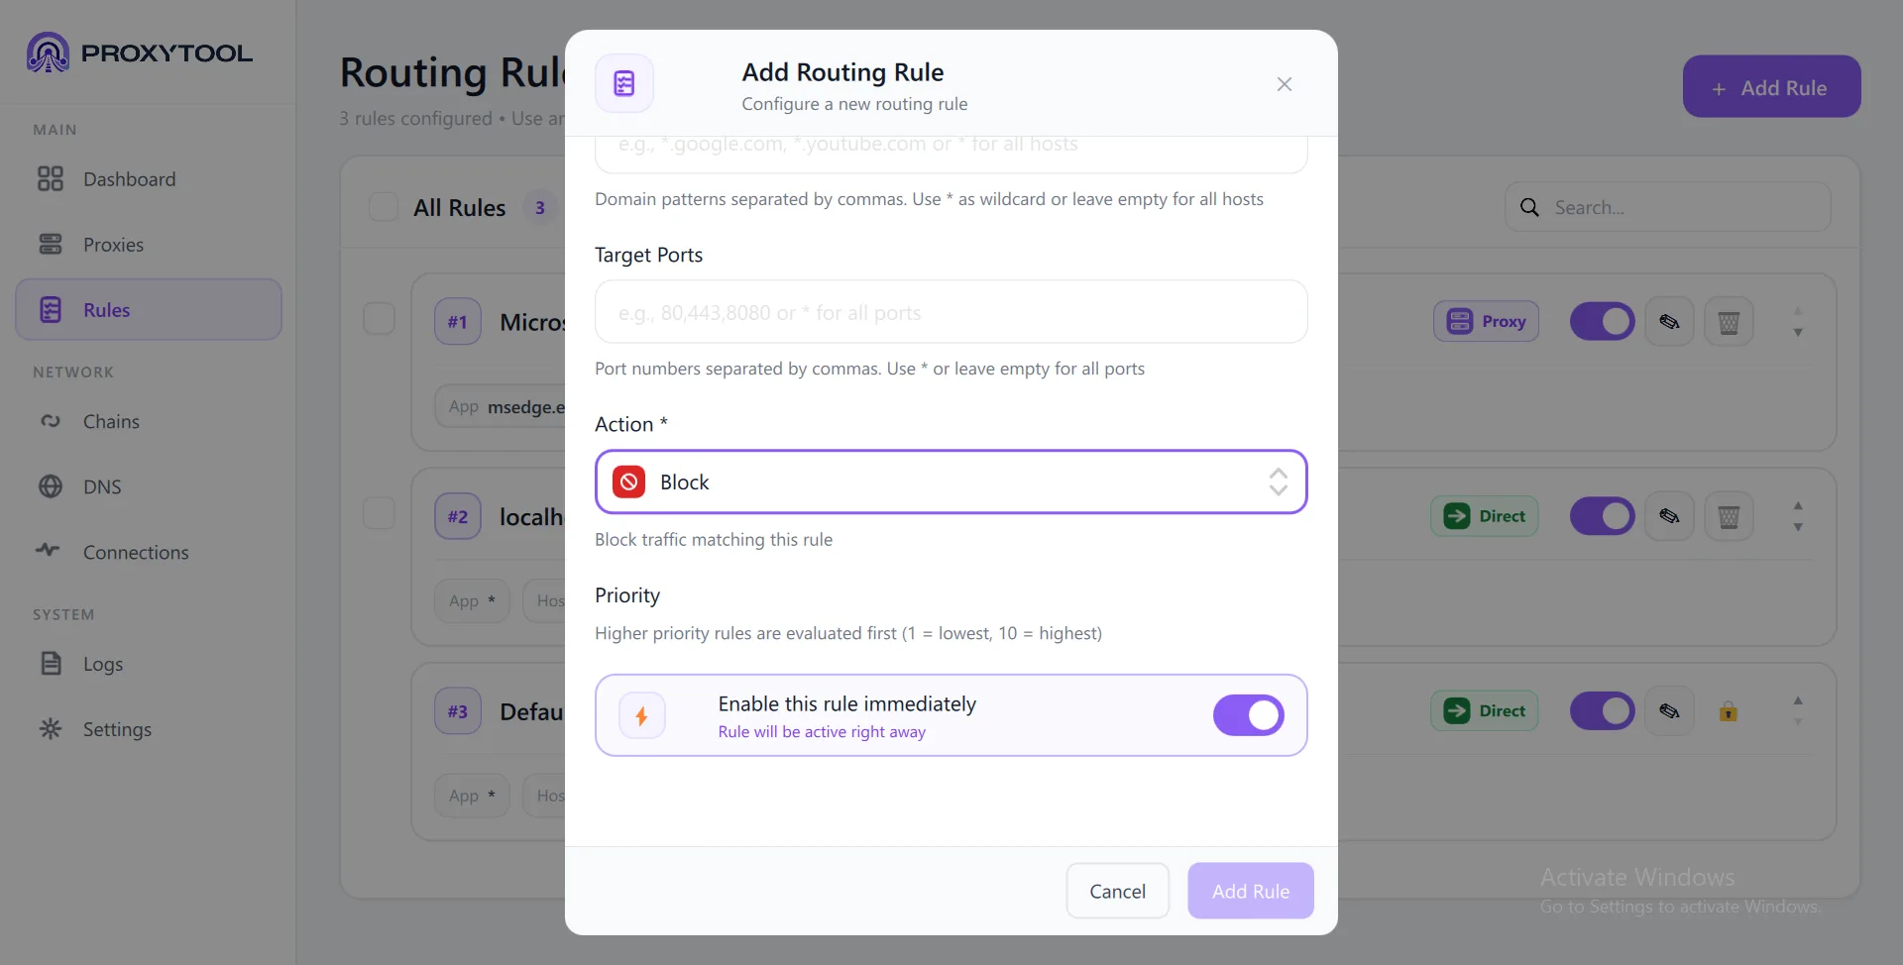1903x965 pixels.
Task: Click the #2 rule number badge
Action: point(458,516)
